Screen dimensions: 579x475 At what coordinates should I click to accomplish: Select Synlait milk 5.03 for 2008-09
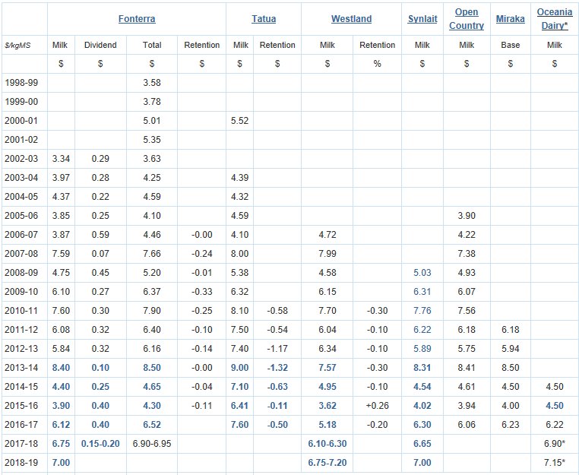(422, 273)
